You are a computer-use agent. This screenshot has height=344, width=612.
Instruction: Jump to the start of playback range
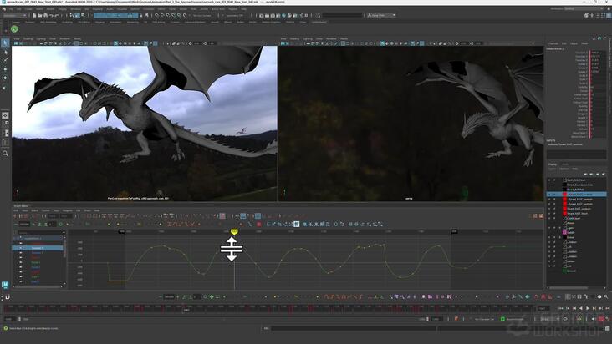(561, 308)
